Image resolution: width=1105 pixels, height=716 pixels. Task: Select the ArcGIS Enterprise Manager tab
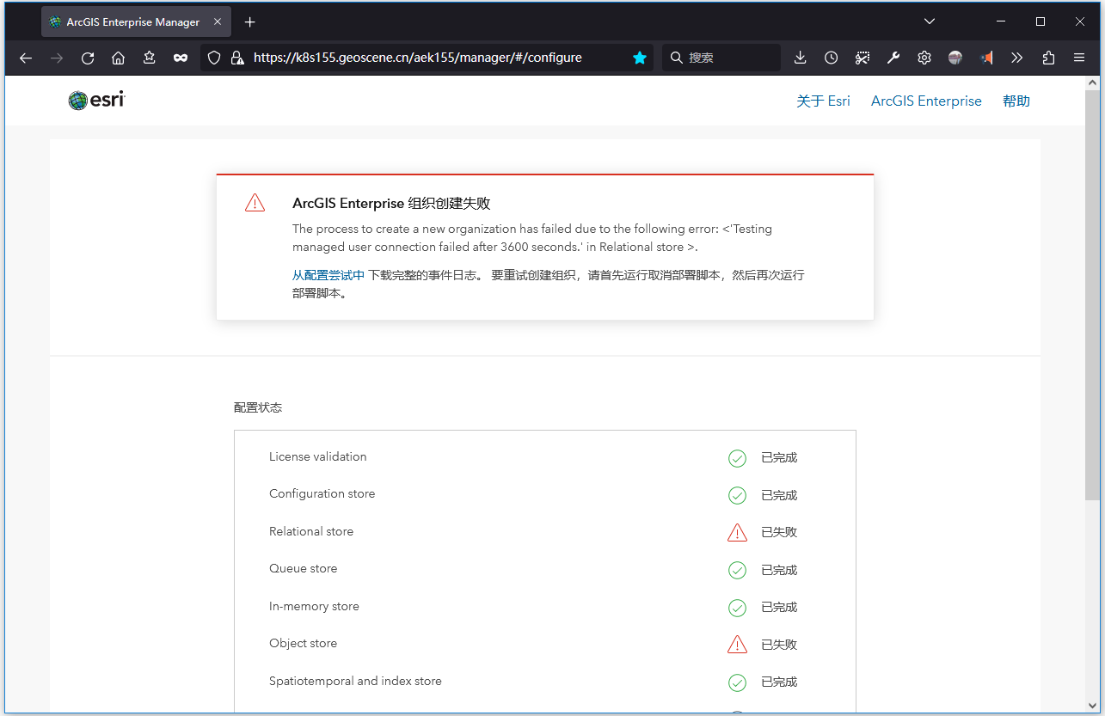click(136, 21)
